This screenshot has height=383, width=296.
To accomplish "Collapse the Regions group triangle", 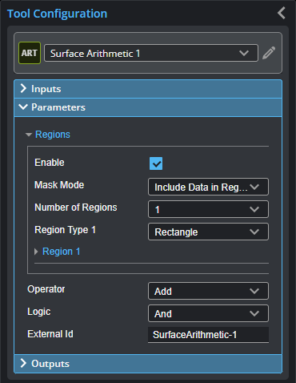I will coord(29,135).
